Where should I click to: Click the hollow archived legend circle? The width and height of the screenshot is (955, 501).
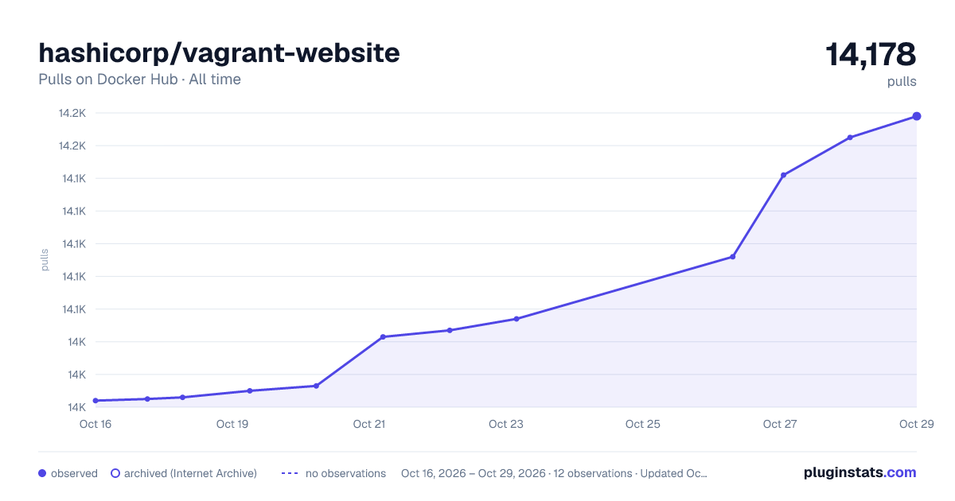(115, 473)
